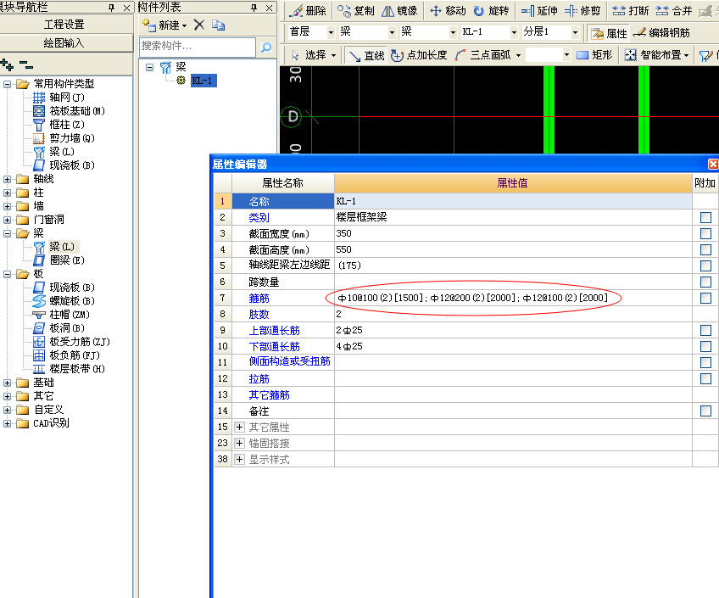
Task: Click the 箍筋 stirrup value cell
Action: (x=513, y=298)
